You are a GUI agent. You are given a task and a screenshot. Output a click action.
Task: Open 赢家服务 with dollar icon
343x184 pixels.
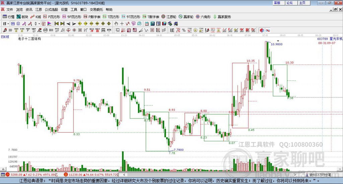222,17
